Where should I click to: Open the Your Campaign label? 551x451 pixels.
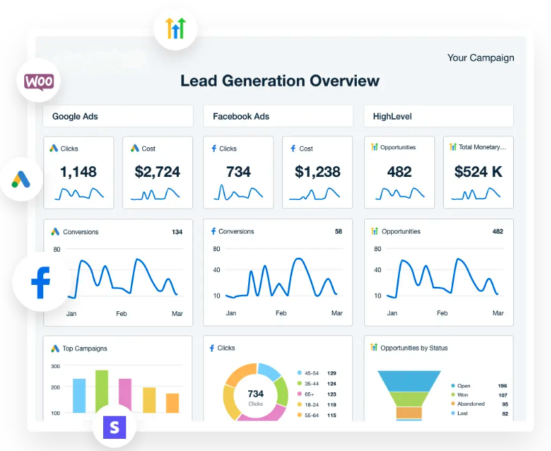tap(480, 58)
